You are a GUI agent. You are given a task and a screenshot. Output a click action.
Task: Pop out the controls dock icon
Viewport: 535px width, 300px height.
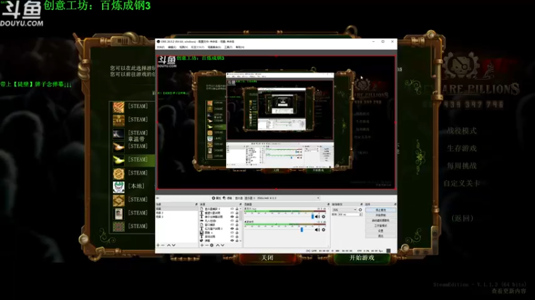(395, 205)
